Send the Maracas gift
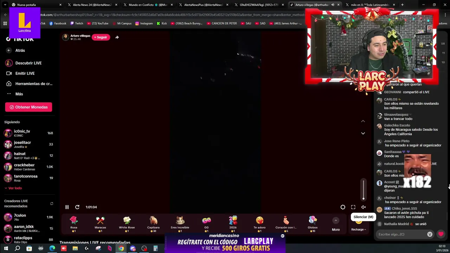The height and width of the screenshot is (253, 450). click(x=100, y=224)
